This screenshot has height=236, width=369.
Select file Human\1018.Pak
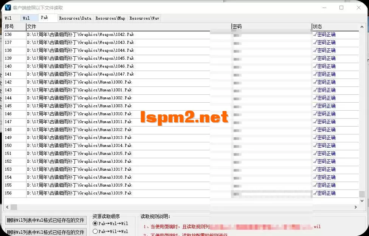point(79,177)
